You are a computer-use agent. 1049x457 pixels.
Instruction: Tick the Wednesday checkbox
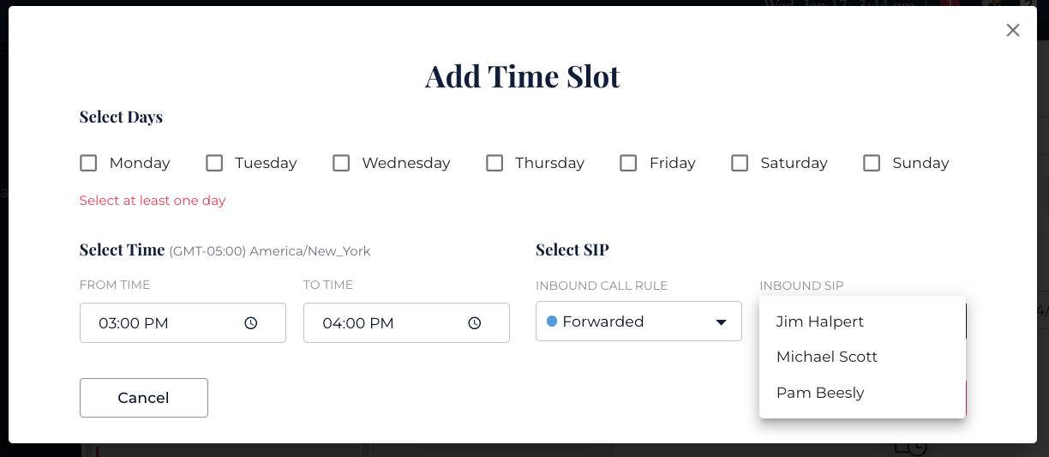(341, 163)
